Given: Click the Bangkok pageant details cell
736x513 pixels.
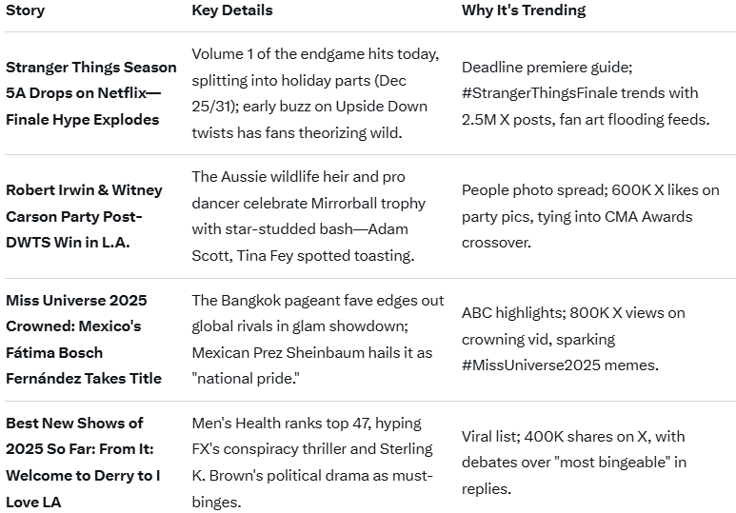Looking at the screenshot, I should point(317,339).
